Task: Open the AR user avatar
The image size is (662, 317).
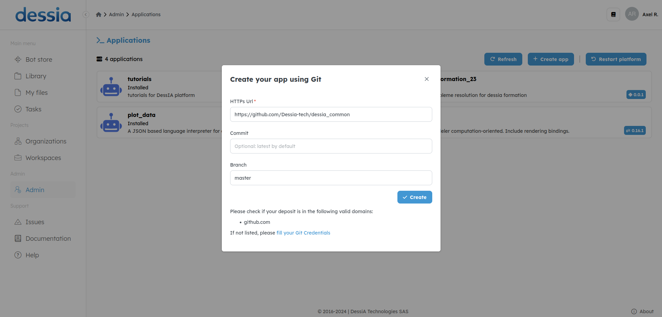Action: (x=632, y=14)
